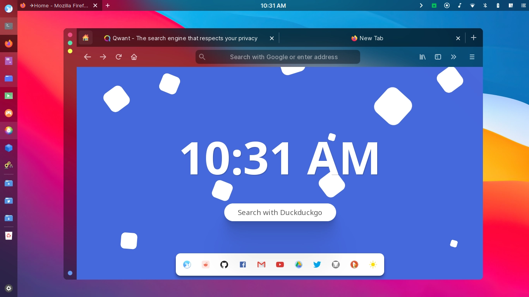Open the Twitter shortcut on the start page

[317, 265]
